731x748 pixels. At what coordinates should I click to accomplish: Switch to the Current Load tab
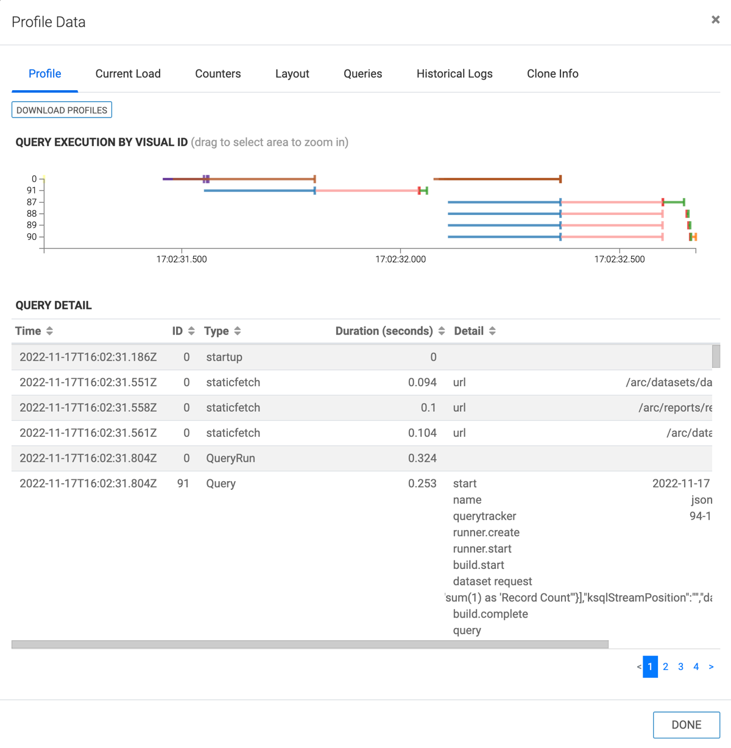point(128,74)
